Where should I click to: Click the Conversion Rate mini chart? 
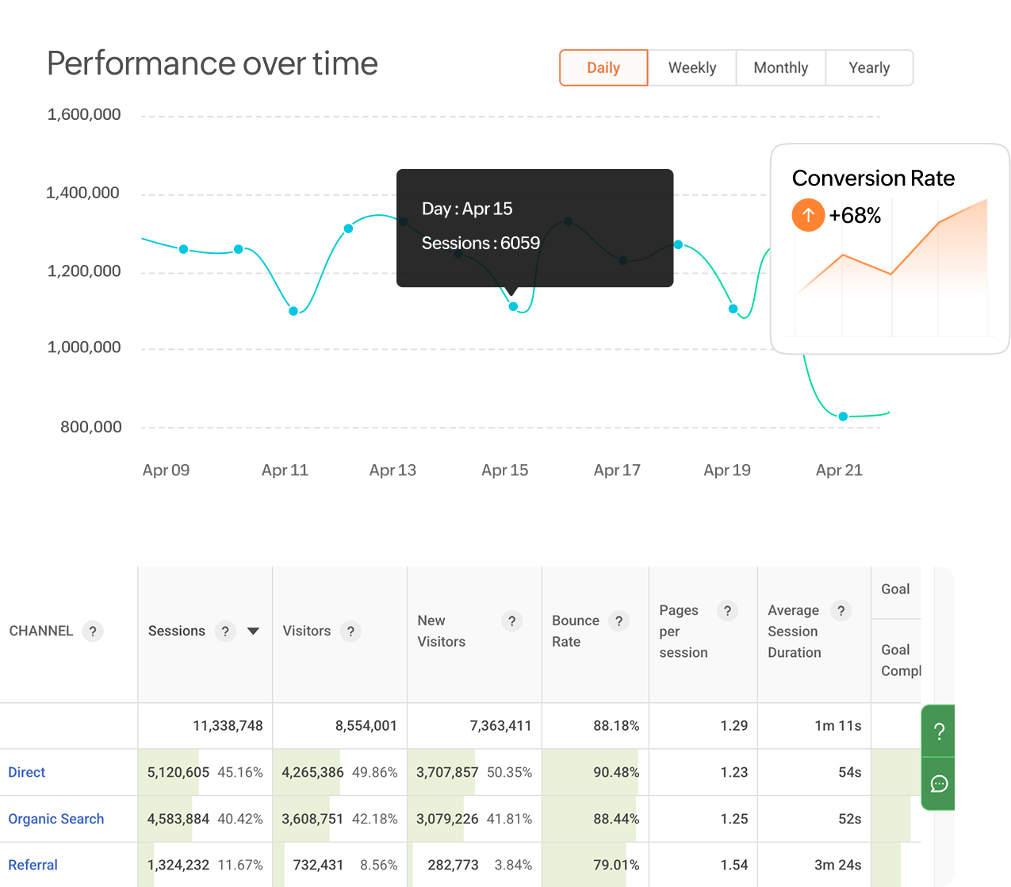(x=892, y=267)
